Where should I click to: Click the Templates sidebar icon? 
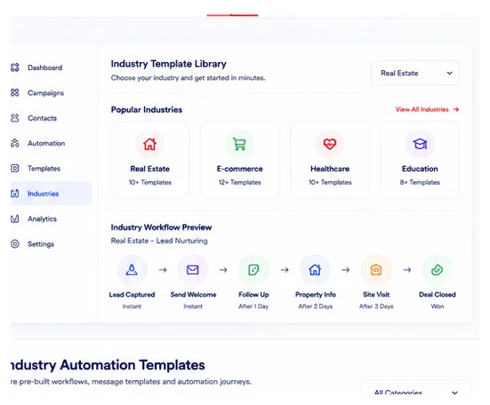(x=15, y=169)
